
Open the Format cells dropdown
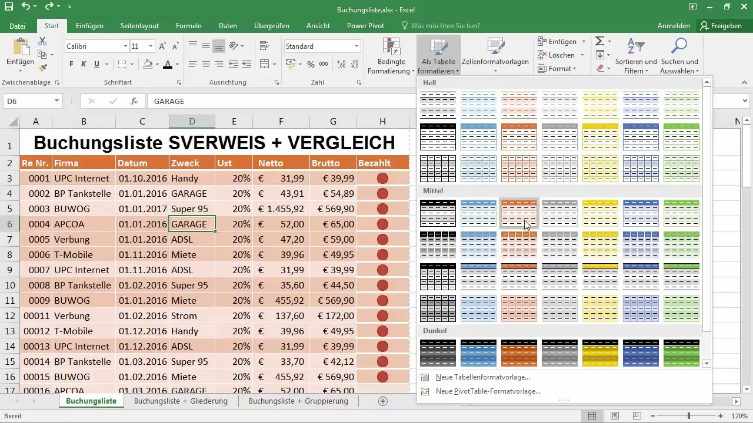click(559, 69)
